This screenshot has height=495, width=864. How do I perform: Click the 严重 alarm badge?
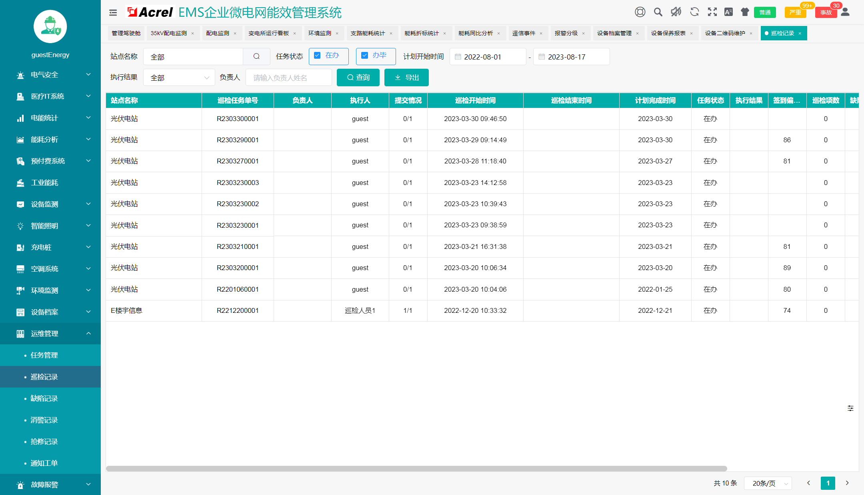coord(795,12)
